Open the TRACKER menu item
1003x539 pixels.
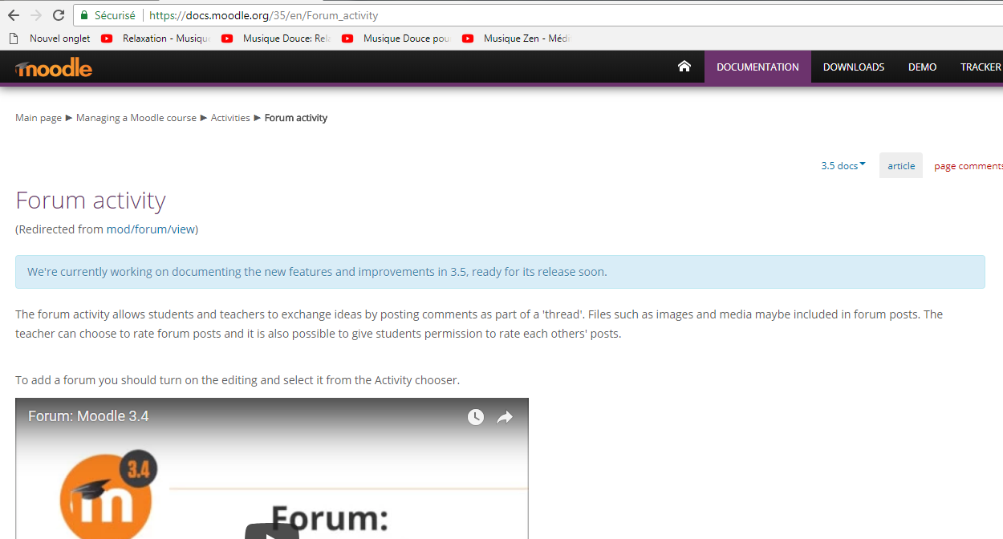pos(981,67)
